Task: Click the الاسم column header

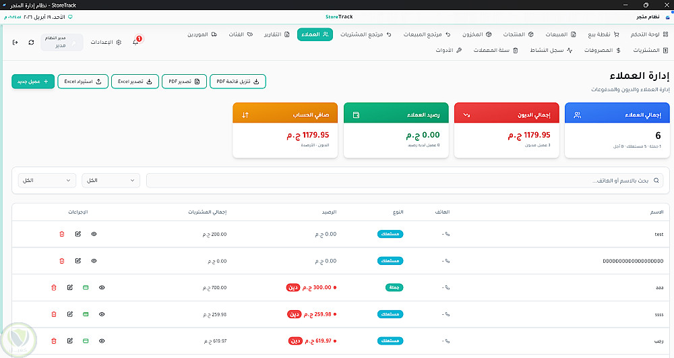Action: click(656, 212)
